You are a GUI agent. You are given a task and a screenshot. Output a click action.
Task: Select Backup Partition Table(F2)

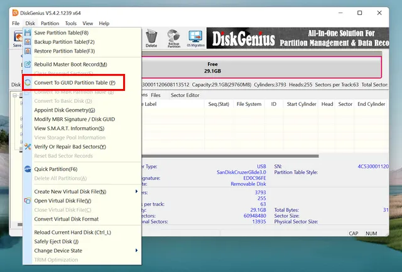[82, 42]
